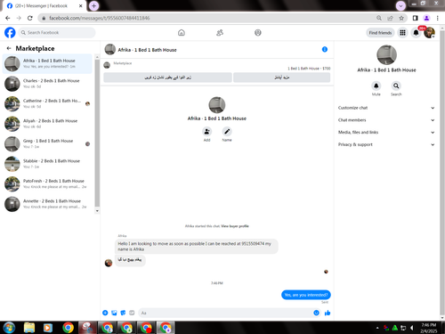Open File Explorer from the taskbar

point(29,328)
